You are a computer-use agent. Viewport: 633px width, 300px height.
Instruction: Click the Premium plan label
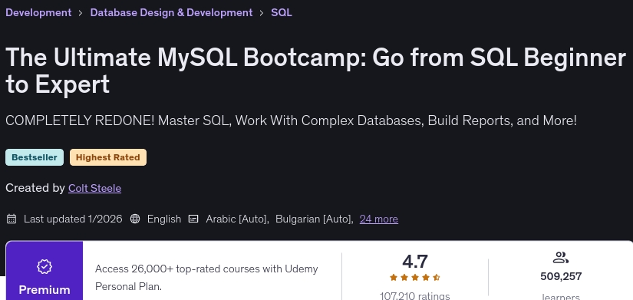tap(45, 290)
